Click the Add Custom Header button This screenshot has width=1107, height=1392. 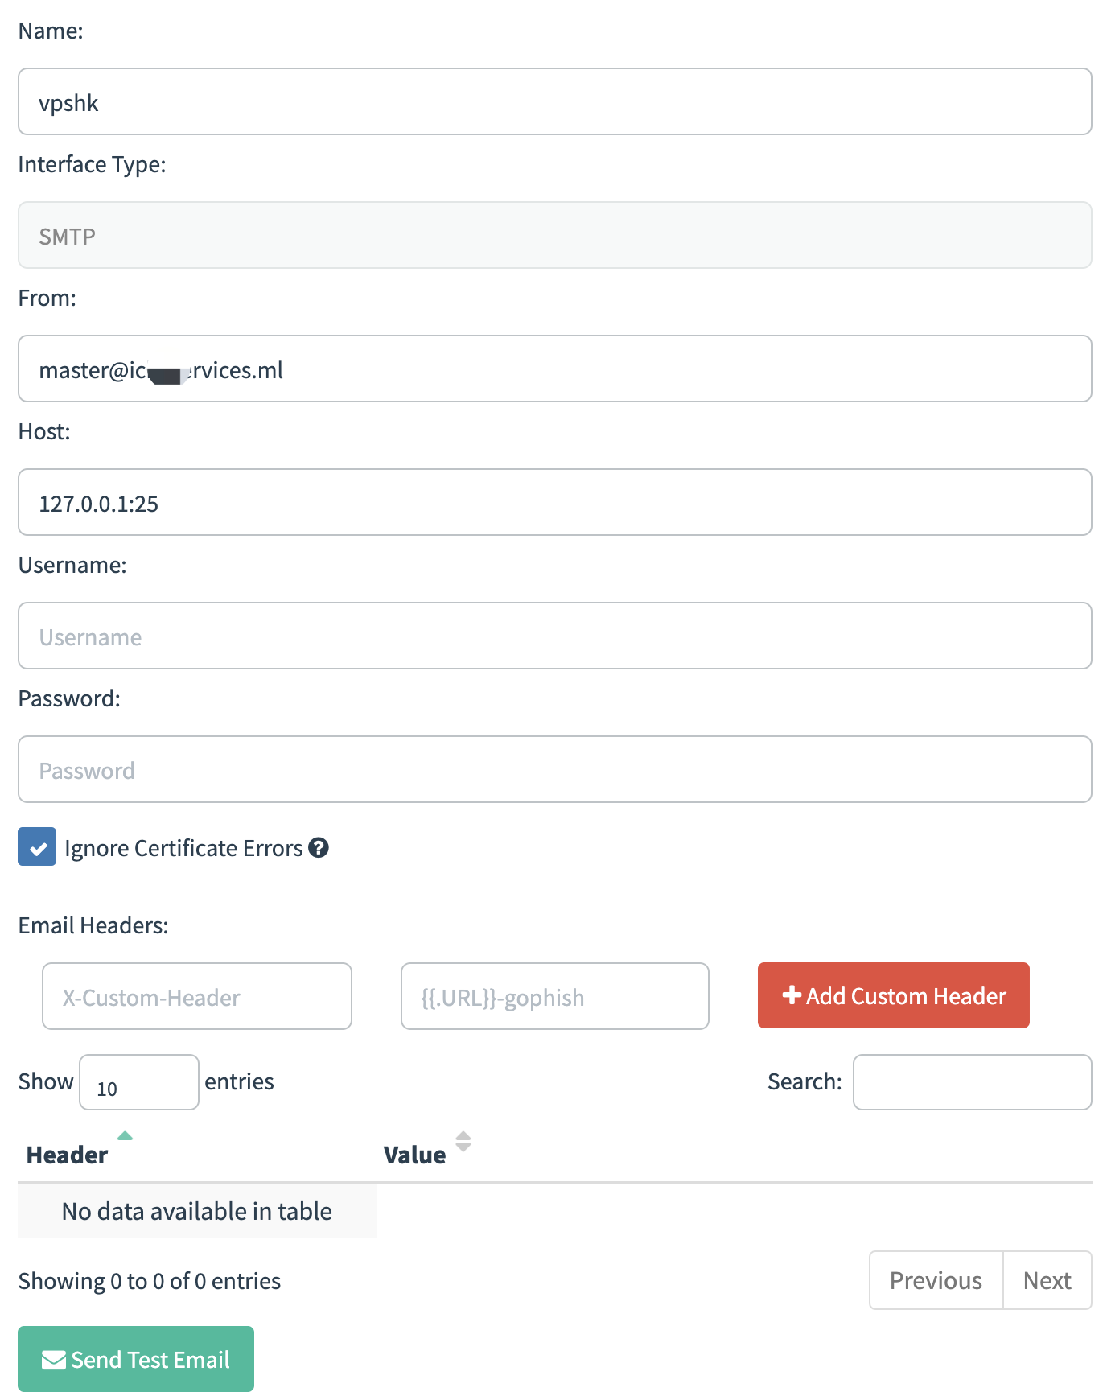[x=894, y=995]
